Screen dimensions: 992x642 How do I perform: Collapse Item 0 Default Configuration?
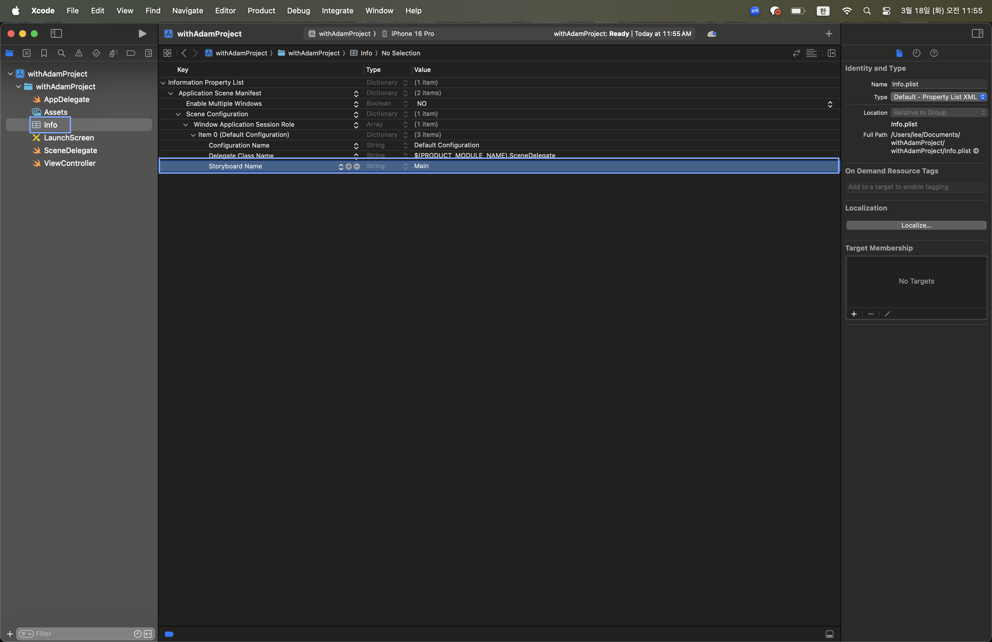point(193,135)
